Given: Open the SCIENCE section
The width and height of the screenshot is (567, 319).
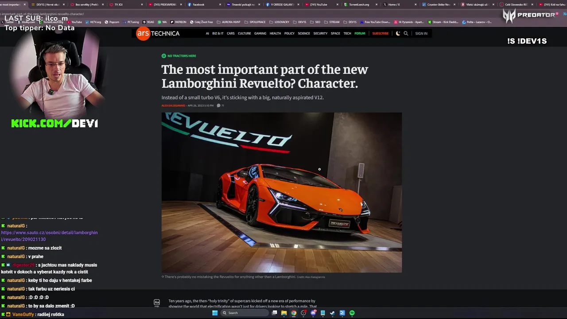Looking at the screenshot, I should (304, 33).
